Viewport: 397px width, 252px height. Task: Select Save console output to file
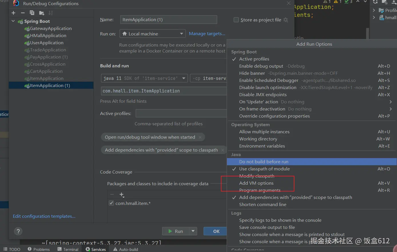312,227
